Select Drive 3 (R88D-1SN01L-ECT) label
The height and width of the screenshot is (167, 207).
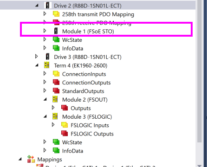click(x=88, y=57)
